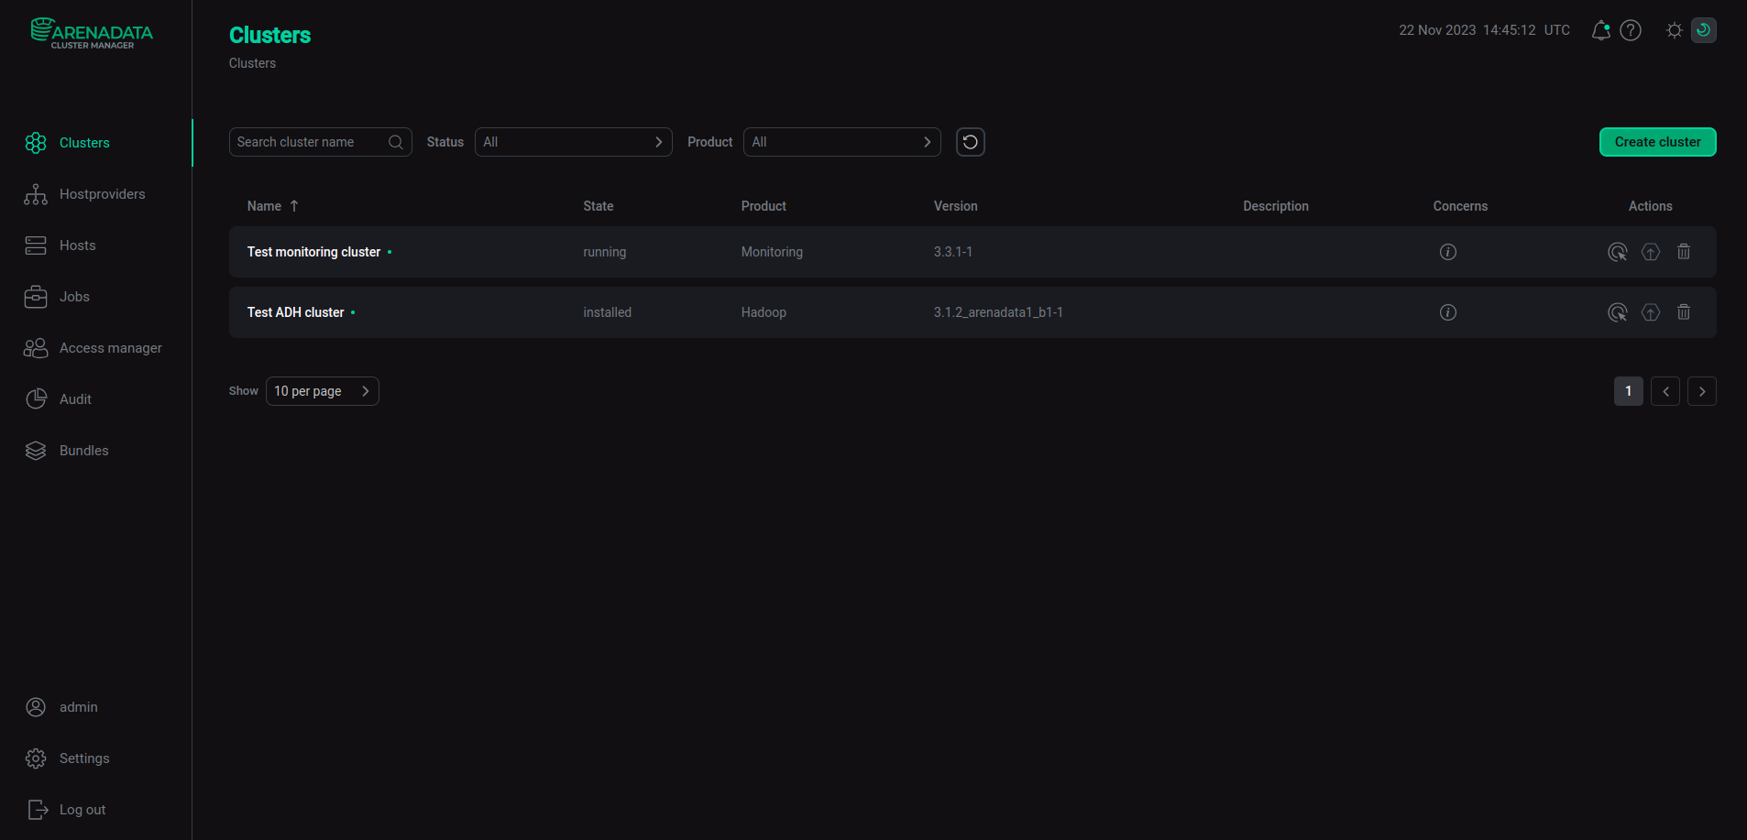Upgrade the Test ADH cluster
The width and height of the screenshot is (1747, 840).
pyautogui.click(x=1651, y=312)
